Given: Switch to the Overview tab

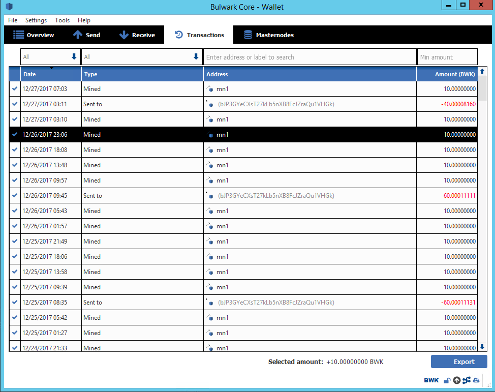Looking at the screenshot, I should coord(34,35).
